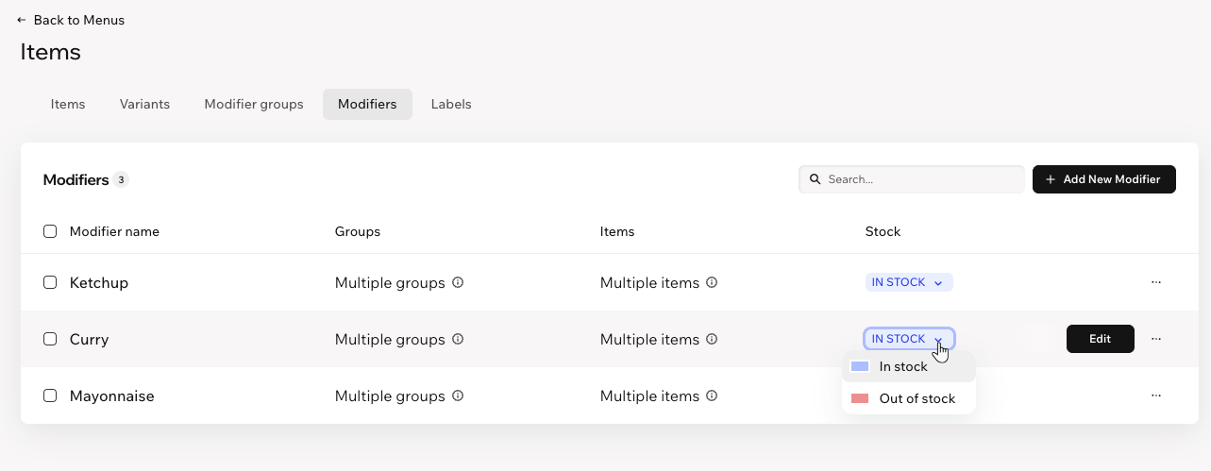The height and width of the screenshot is (471, 1211).
Task: Click Add New Modifier button
Action: click(x=1104, y=179)
